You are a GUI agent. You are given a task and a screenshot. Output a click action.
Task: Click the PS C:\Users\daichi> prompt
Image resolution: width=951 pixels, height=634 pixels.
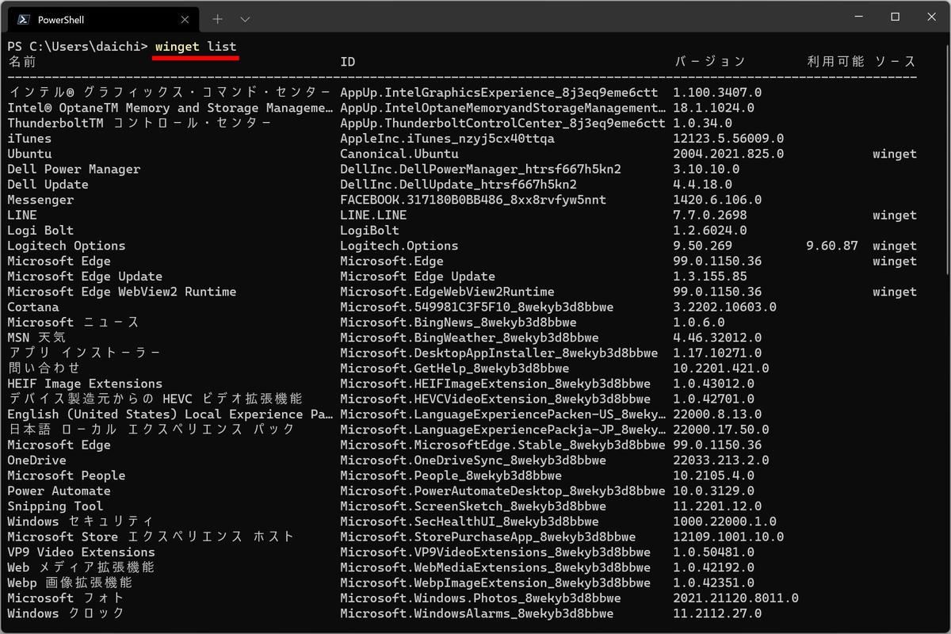pos(78,47)
